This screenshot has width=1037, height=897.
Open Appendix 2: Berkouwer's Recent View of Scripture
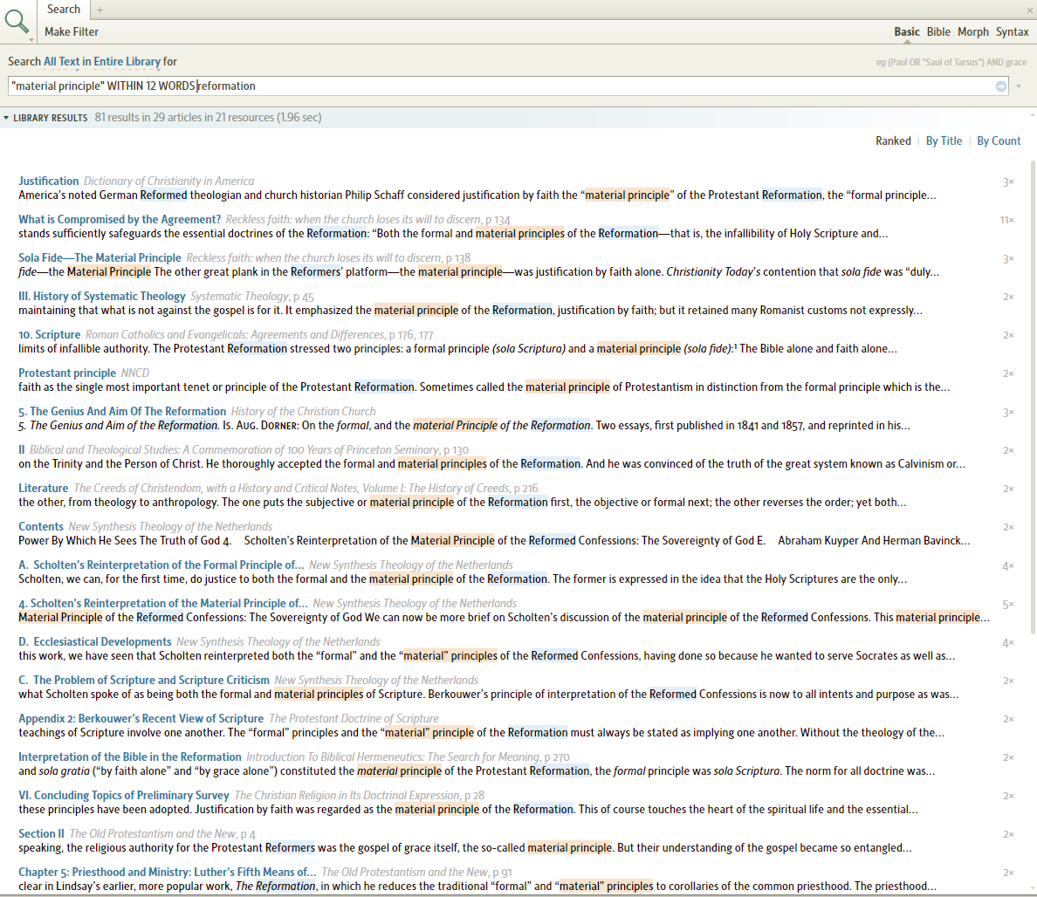(141, 718)
